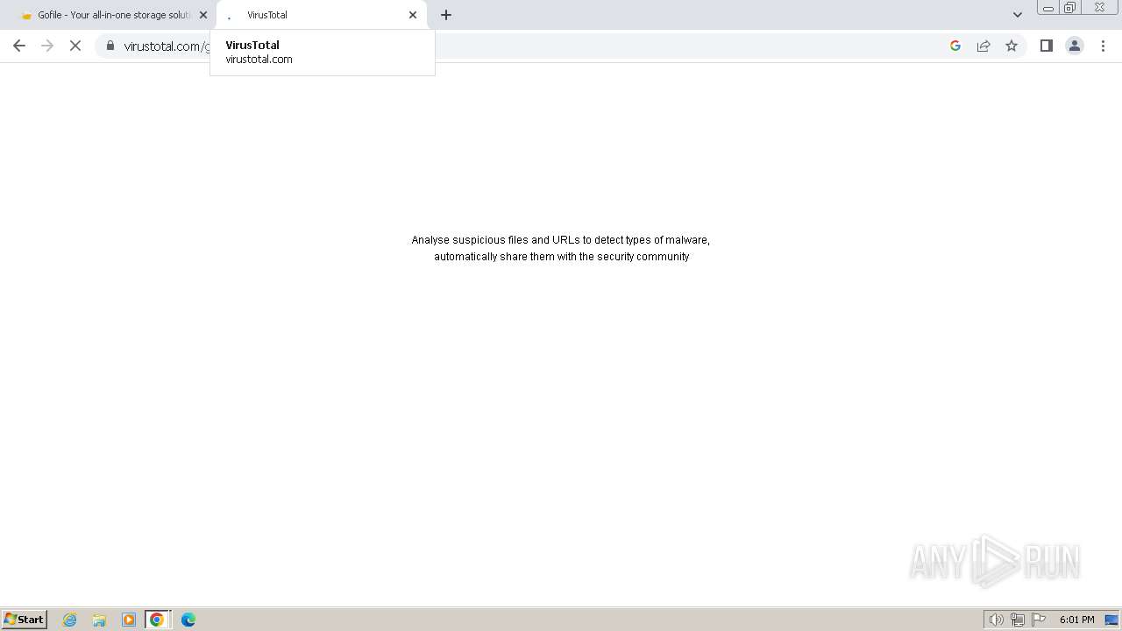The height and width of the screenshot is (631, 1122).
Task: Click the 6:01 PM clock
Action: tap(1076, 620)
